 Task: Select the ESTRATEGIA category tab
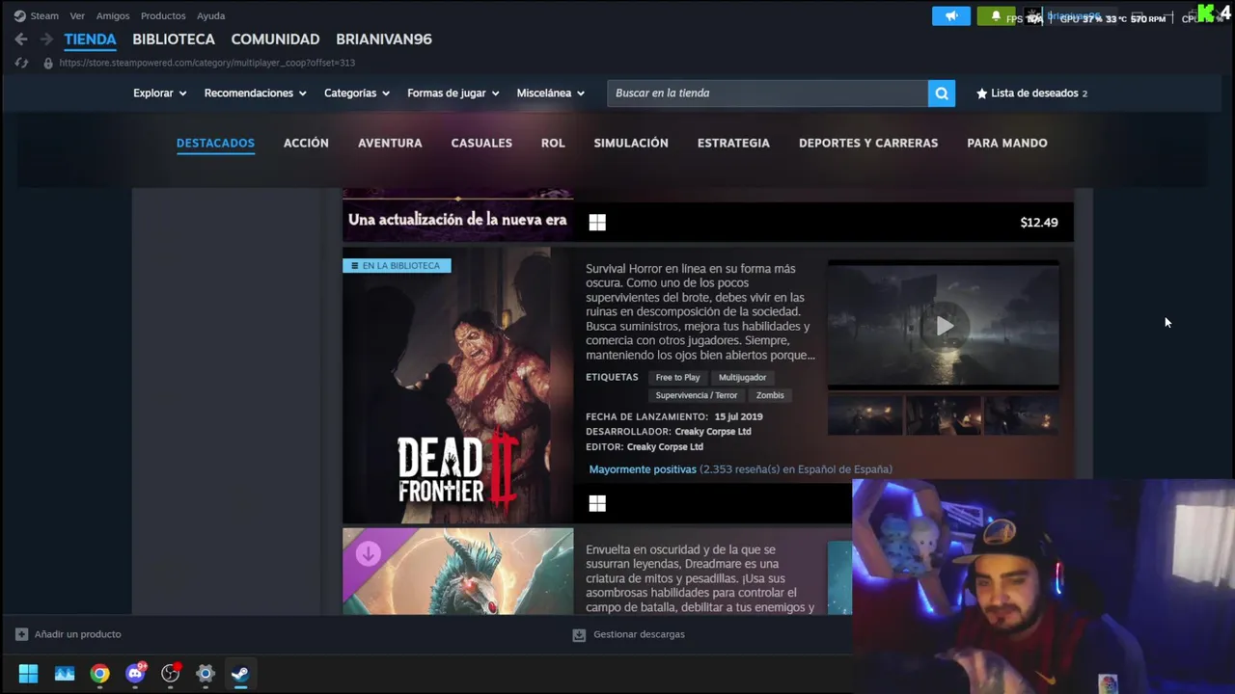click(x=733, y=143)
